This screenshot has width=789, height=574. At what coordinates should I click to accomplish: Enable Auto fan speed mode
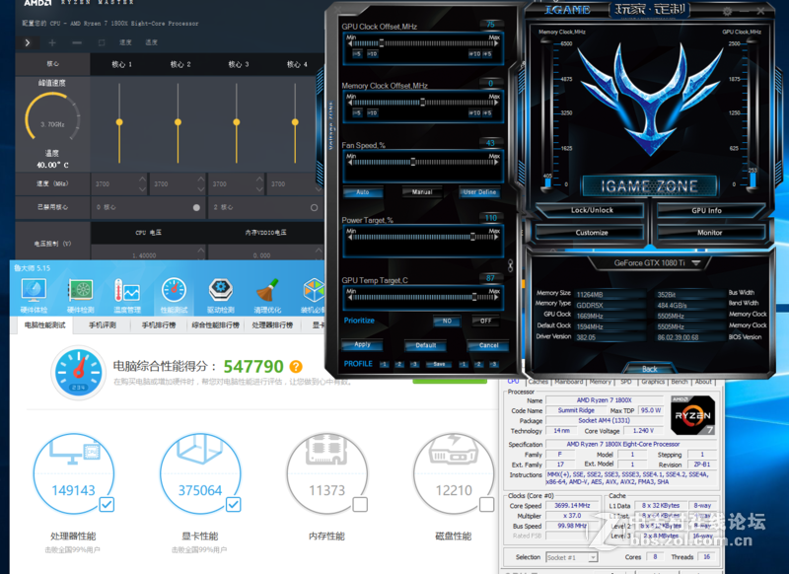361,191
